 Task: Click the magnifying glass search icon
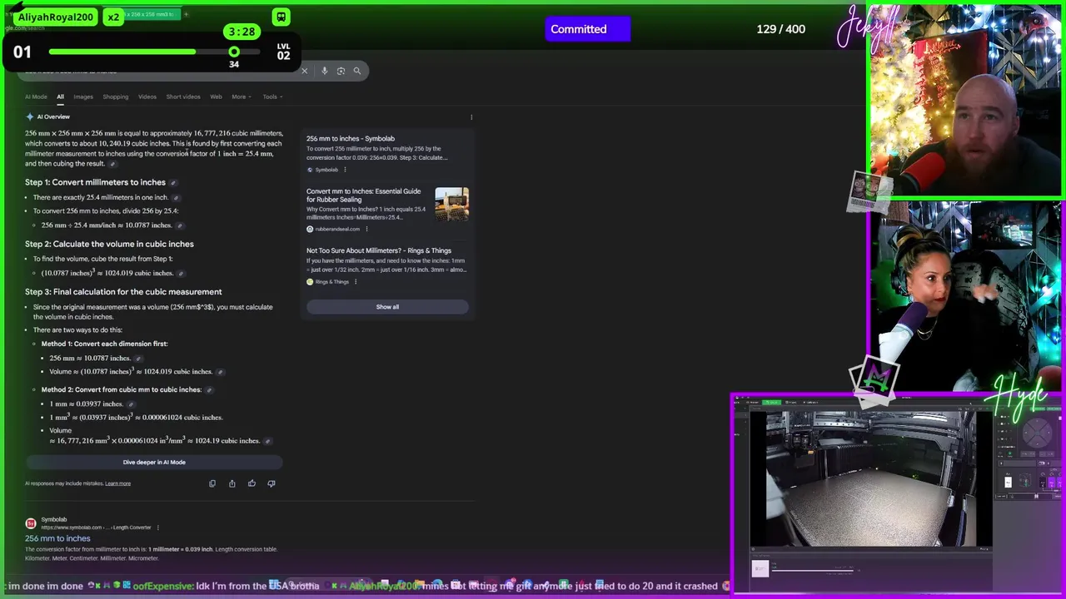357,71
